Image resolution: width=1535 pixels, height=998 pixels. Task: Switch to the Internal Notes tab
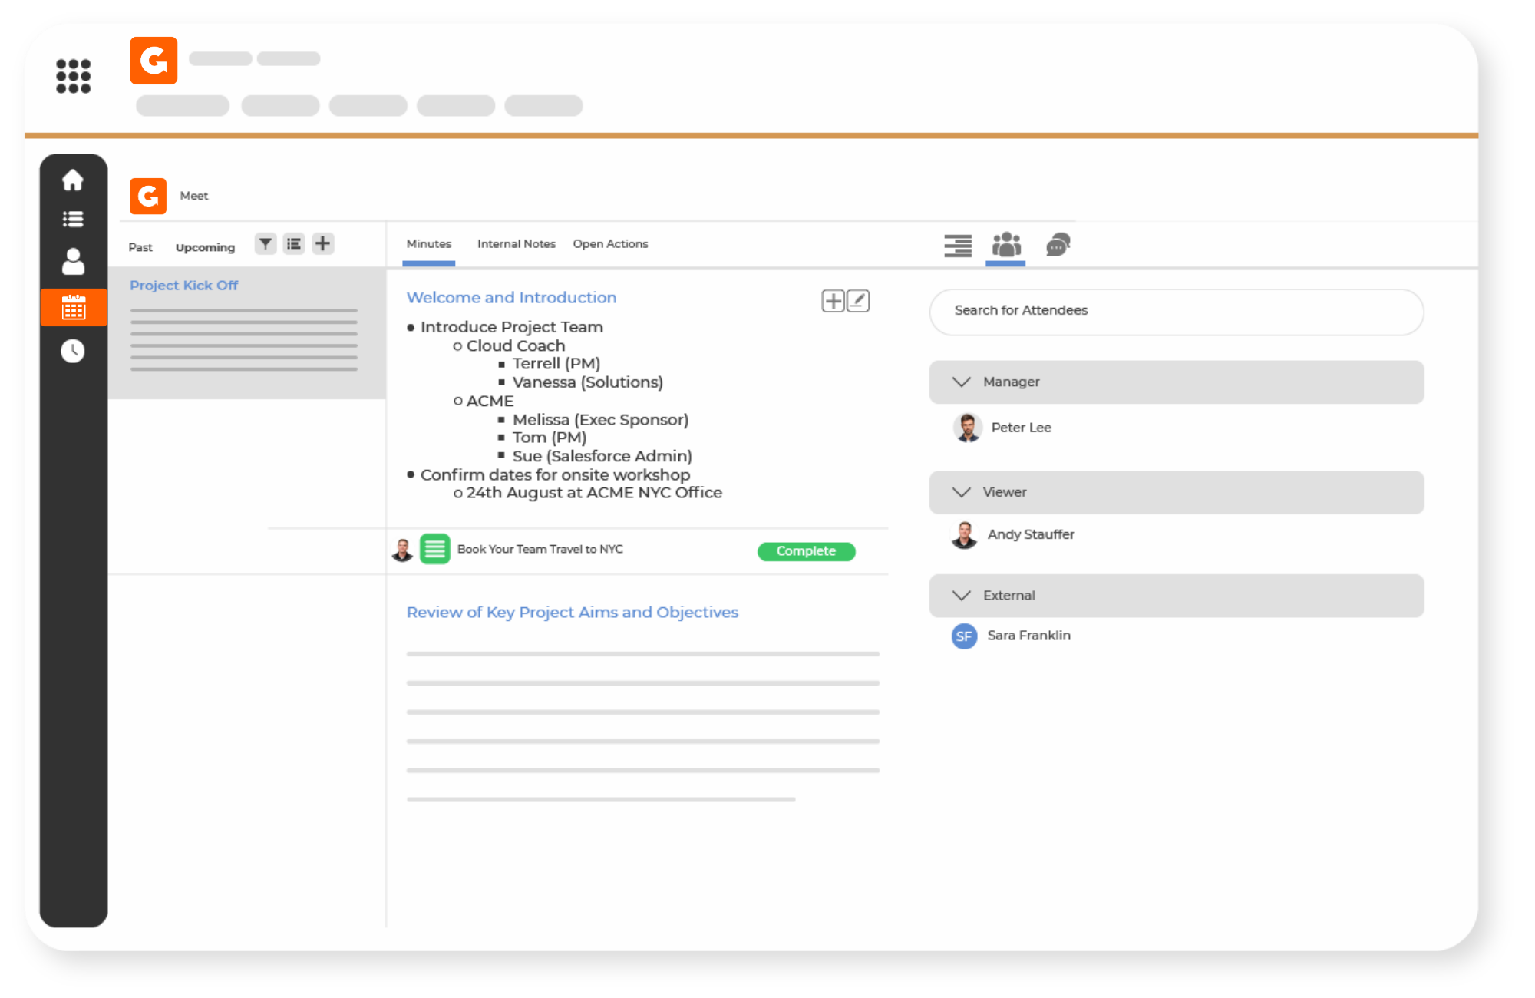click(x=517, y=244)
